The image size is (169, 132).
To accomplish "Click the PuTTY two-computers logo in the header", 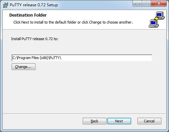I will click(157, 20).
